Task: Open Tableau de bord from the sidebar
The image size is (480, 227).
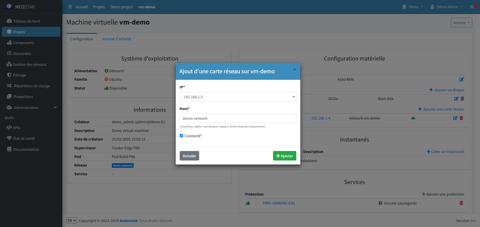Action: 26,21
